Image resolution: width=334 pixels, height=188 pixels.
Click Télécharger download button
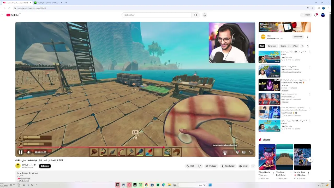pos(228,166)
